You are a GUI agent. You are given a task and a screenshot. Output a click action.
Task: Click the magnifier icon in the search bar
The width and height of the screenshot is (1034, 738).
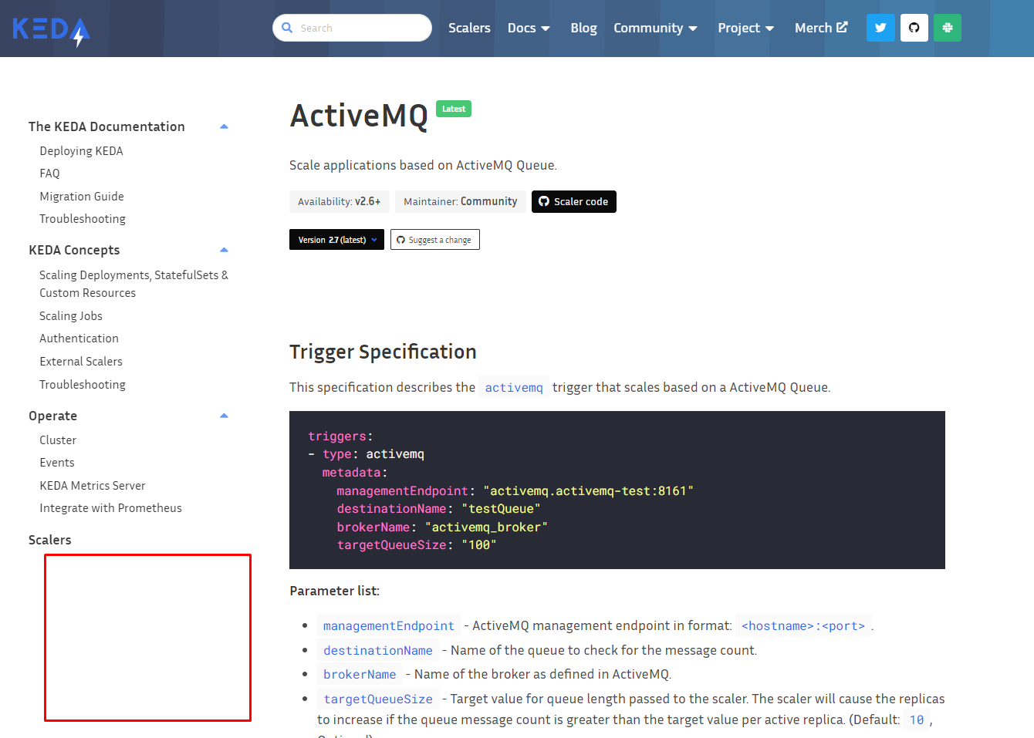287,27
